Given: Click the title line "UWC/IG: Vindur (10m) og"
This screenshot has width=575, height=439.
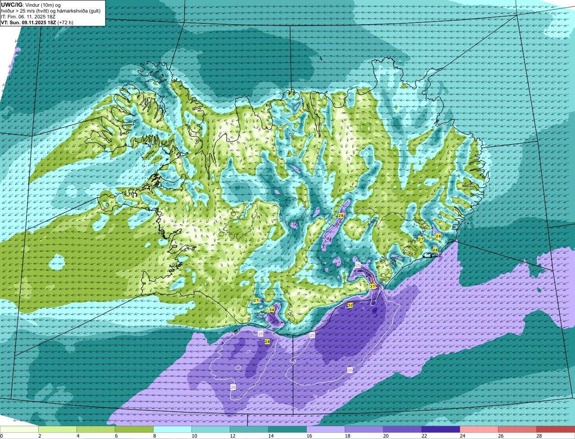Looking at the screenshot, I should pyautogui.click(x=31, y=5).
